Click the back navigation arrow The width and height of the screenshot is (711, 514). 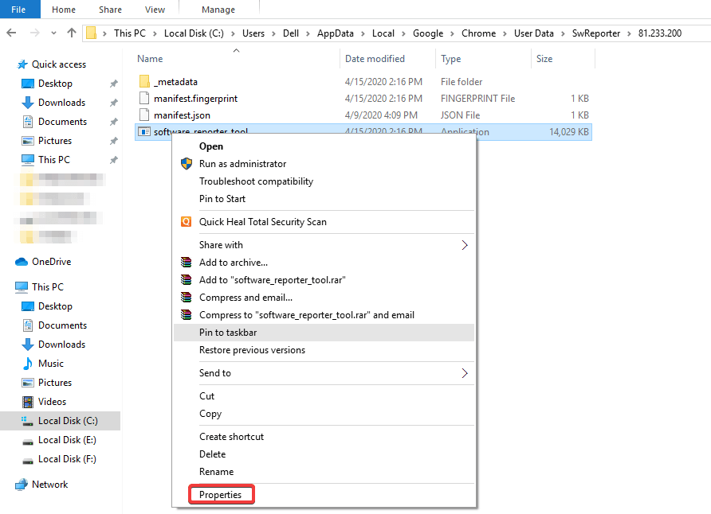coord(13,33)
